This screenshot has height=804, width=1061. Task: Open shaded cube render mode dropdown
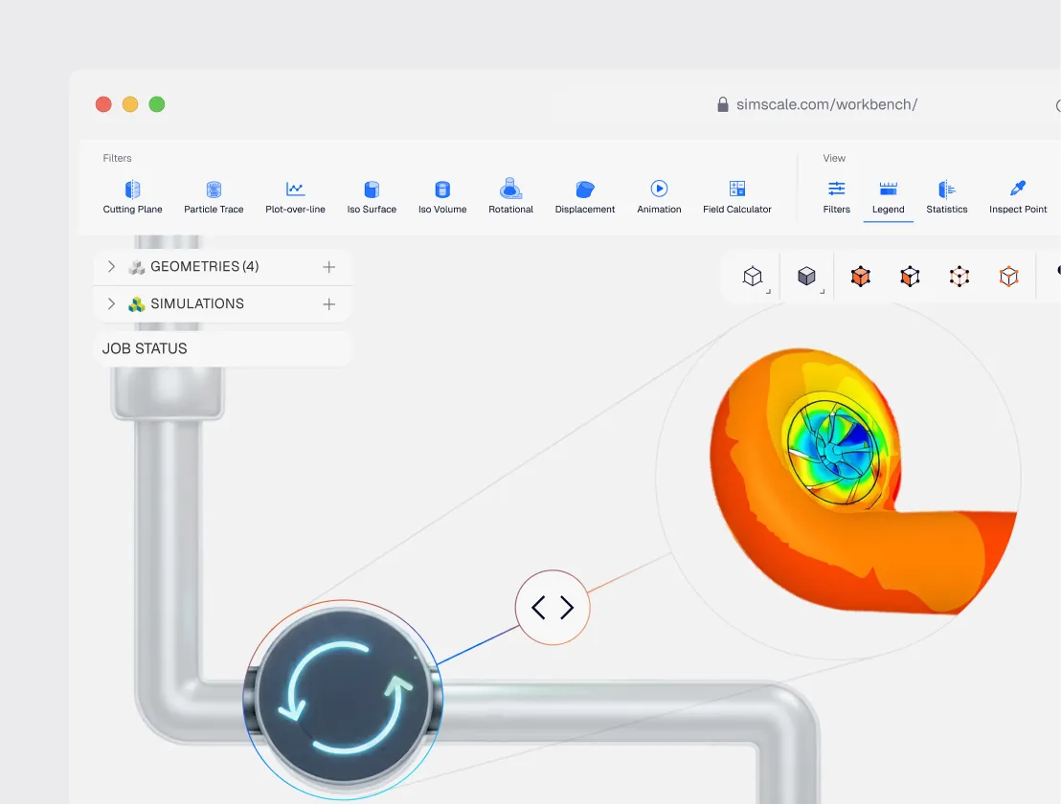click(807, 277)
